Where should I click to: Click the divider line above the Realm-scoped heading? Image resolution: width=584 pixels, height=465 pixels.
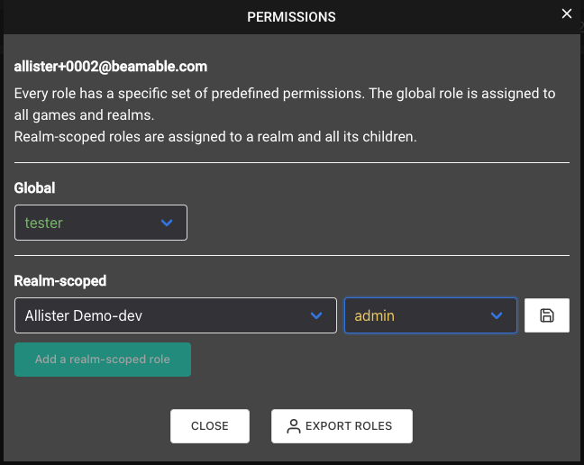pyautogui.click(x=292, y=255)
